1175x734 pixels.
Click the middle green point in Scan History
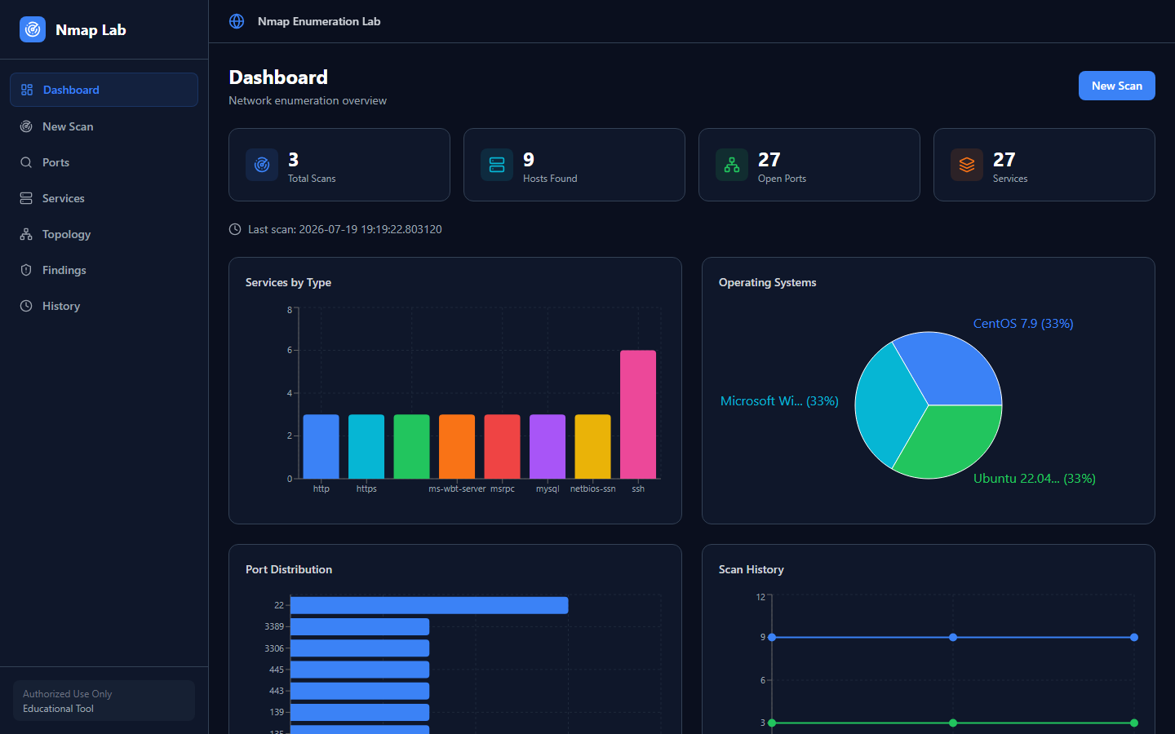953,723
